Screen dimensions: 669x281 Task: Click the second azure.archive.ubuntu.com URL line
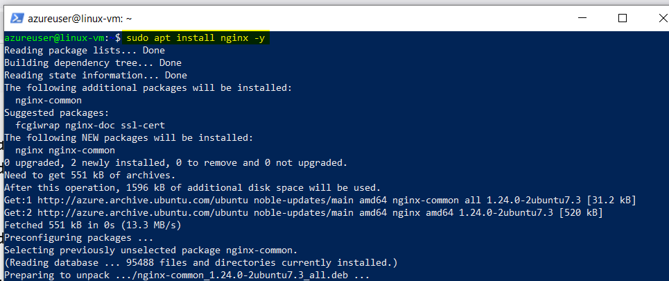(304, 212)
